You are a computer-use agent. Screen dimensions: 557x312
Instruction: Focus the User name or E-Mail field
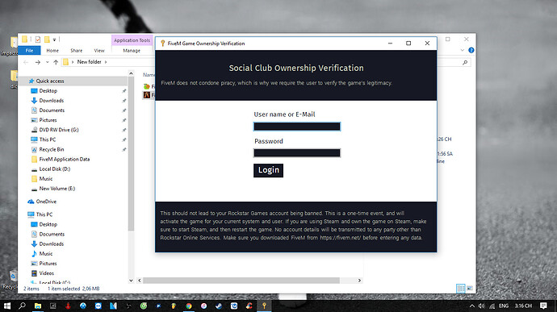pyautogui.click(x=297, y=127)
